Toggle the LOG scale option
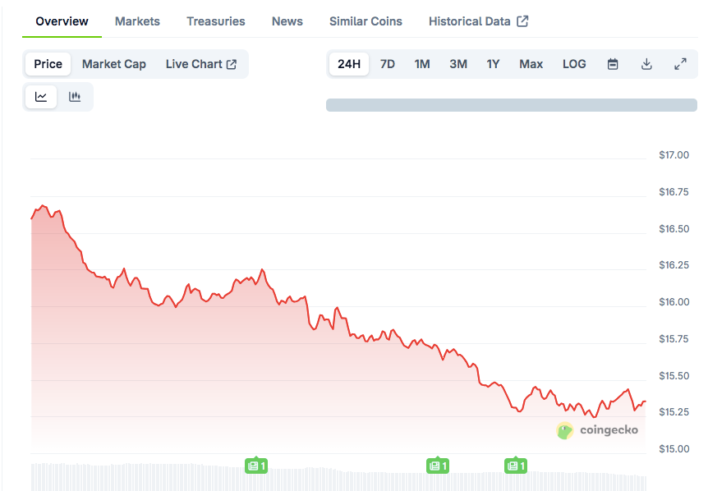Screen dimensions: 708x491 pos(574,64)
